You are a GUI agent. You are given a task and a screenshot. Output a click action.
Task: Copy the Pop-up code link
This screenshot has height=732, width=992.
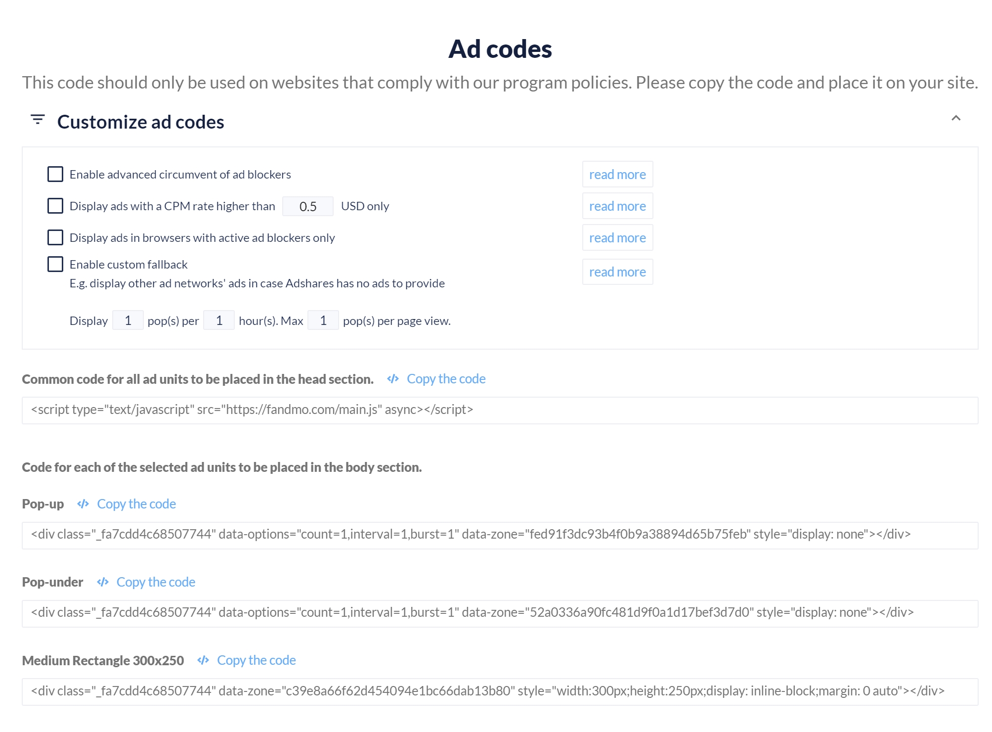tap(136, 504)
